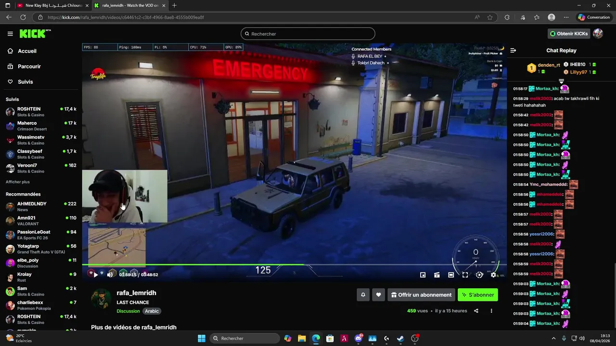Open the user profile avatar menu
Image resolution: width=616 pixels, height=346 pixels.
click(598, 34)
